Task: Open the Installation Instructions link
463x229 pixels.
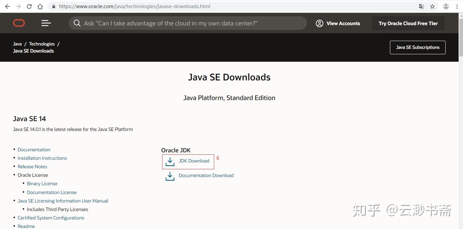Action: tap(42, 158)
